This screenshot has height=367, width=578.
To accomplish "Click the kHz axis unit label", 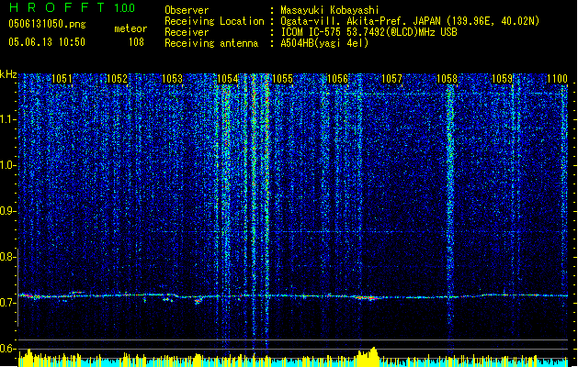I will click(8, 74).
